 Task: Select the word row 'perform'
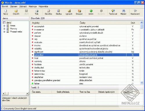tap(85, 33)
